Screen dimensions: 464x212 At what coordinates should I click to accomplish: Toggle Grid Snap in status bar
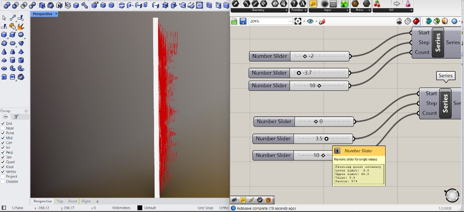point(205,208)
